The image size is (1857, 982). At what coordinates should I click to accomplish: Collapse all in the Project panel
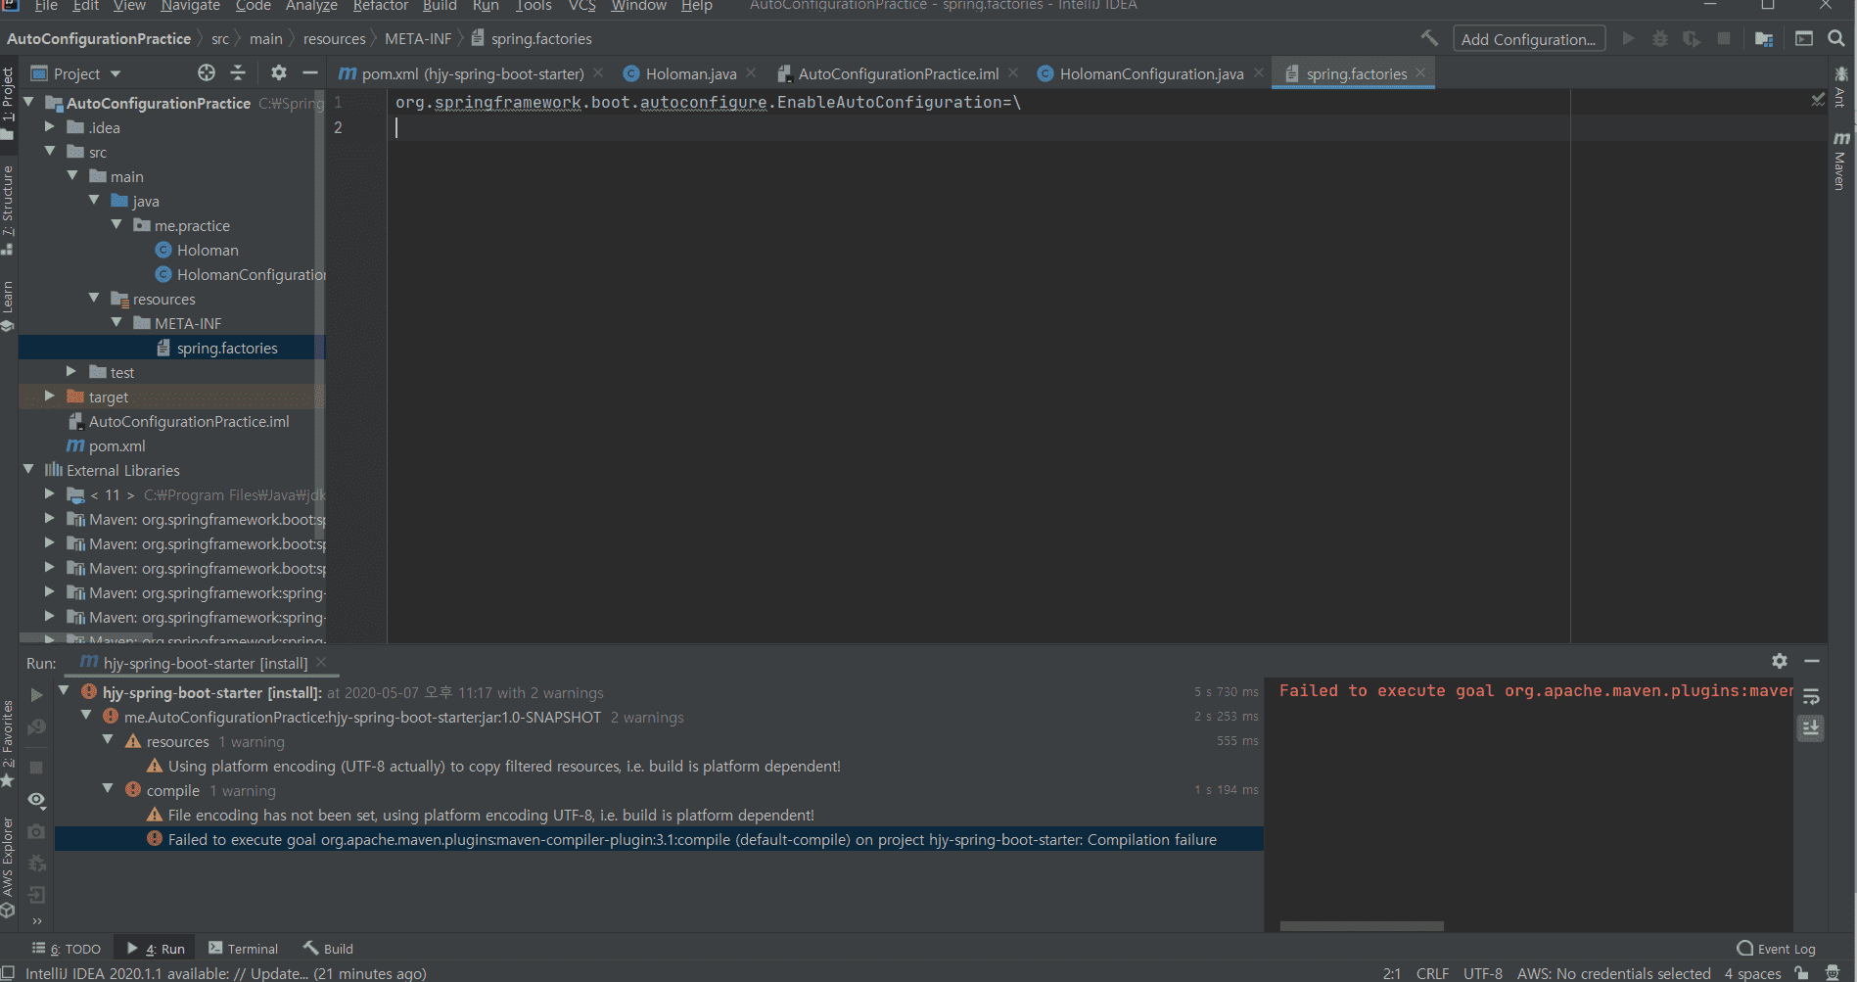coord(238,72)
